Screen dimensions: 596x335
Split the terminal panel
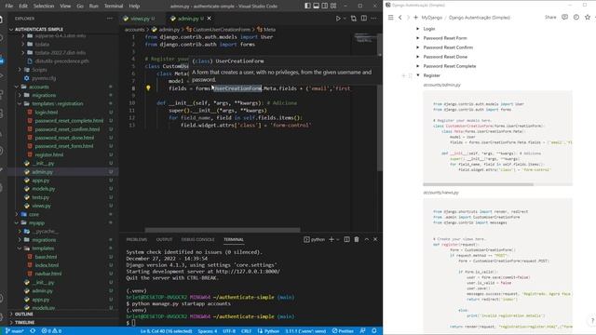coord(346,239)
